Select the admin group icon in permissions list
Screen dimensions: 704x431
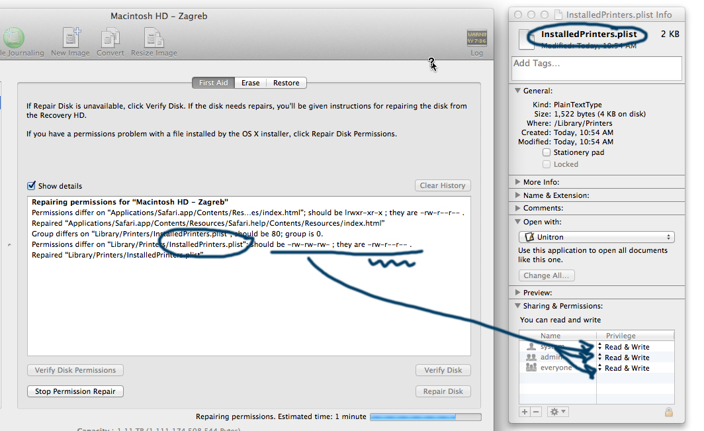pyautogui.click(x=531, y=358)
